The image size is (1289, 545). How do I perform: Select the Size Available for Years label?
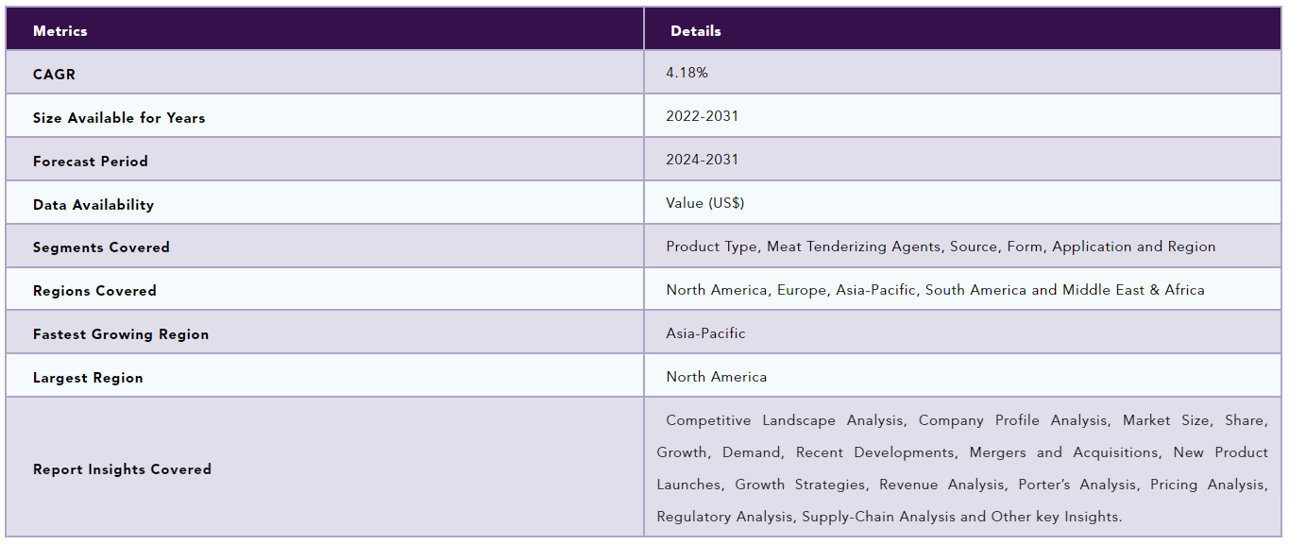click(x=119, y=118)
